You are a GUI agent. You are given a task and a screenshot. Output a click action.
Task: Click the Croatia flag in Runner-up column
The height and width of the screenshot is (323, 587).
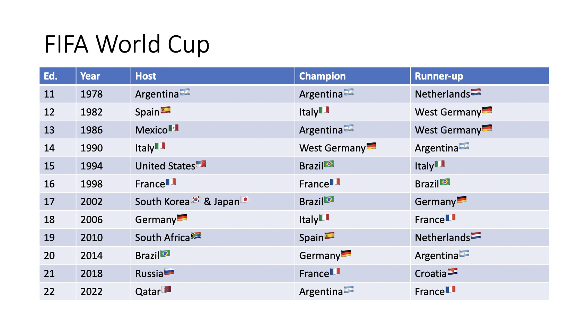pos(453,271)
